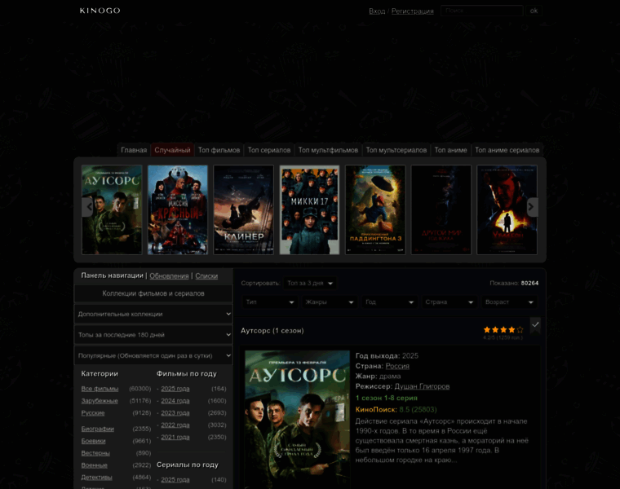The image size is (620, 489).
Task: Expand Популярные dropdown list
Action: (x=153, y=355)
